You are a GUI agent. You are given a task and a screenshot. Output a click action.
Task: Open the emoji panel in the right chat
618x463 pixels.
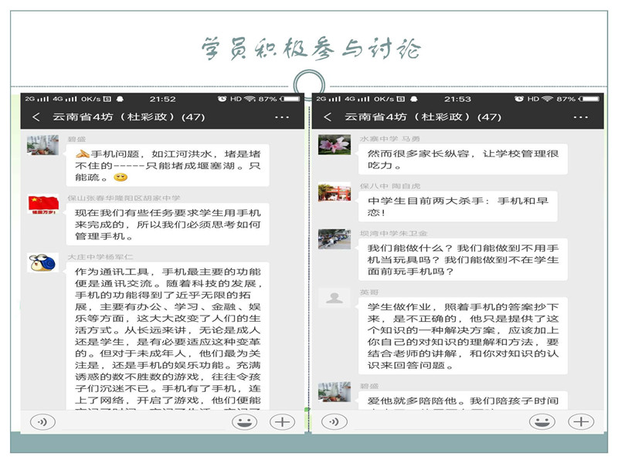point(542,421)
